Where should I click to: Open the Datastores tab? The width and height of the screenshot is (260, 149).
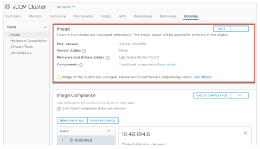point(143,16)
